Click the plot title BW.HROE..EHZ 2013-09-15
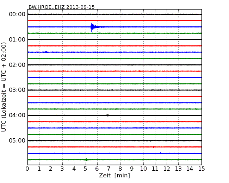The width and height of the screenshot is (229, 183). (x=62, y=7)
